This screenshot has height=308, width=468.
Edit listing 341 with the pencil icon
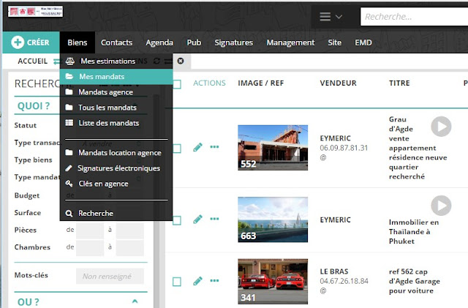tap(197, 281)
